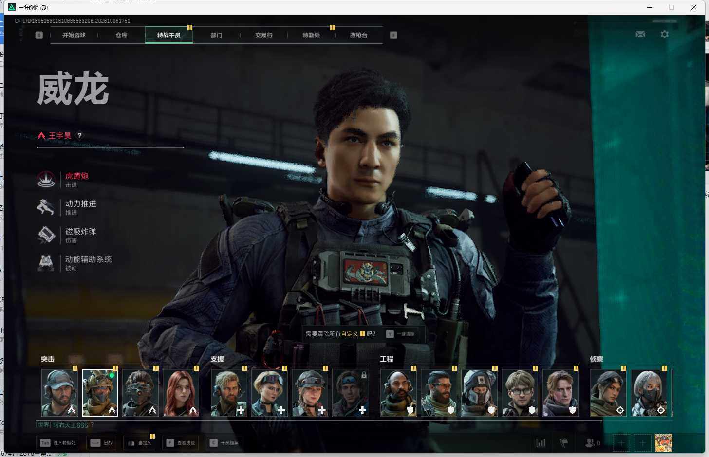The height and width of the screenshot is (457, 709).
Task: Click the 出战 deploy button
Action: click(x=101, y=443)
